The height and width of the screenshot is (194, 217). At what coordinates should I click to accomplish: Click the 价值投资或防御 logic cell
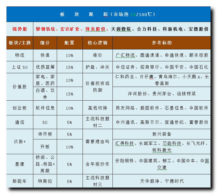(98, 87)
